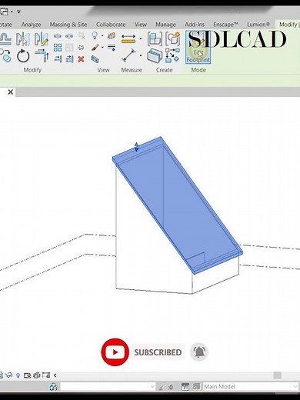
Task: Toggle Reveal Constraints in view bar
Action: pos(46,375)
